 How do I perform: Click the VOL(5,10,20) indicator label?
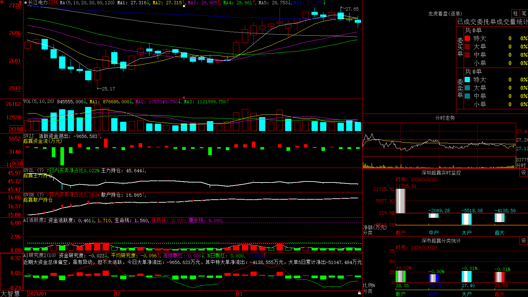click(x=39, y=101)
